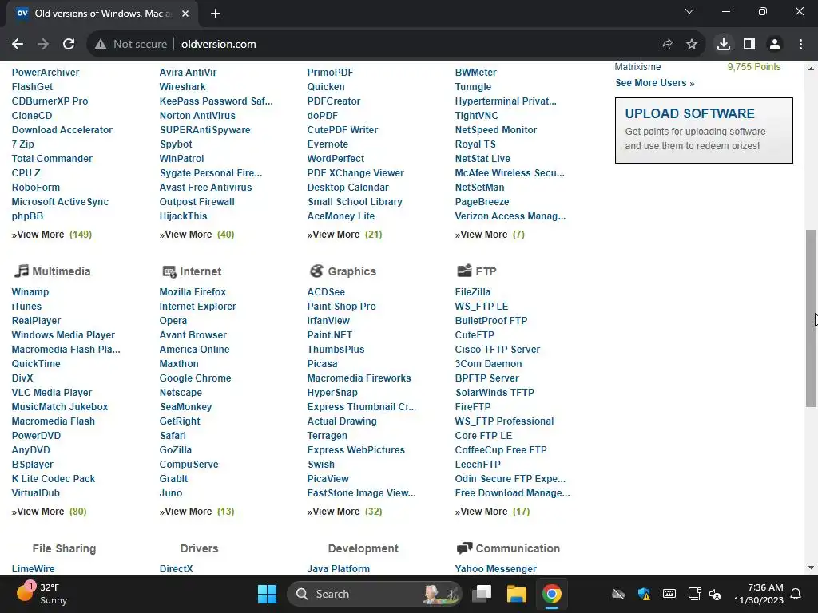Open View More (13) under Internet
The image size is (818, 613).
[x=197, y=512]
